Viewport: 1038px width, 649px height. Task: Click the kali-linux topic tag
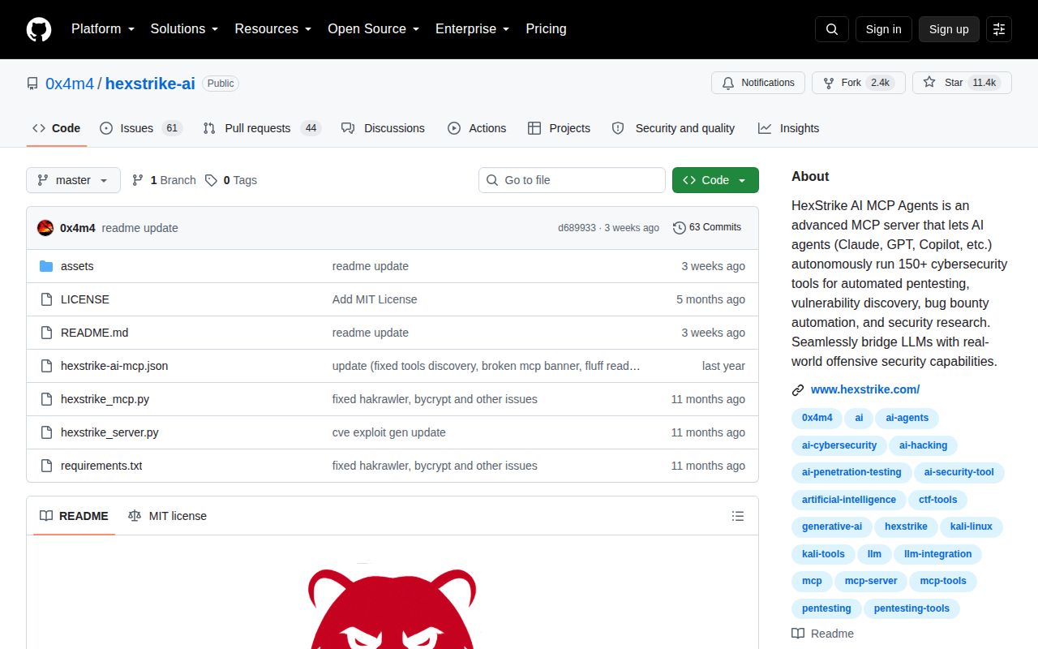[x=971, y=527]
